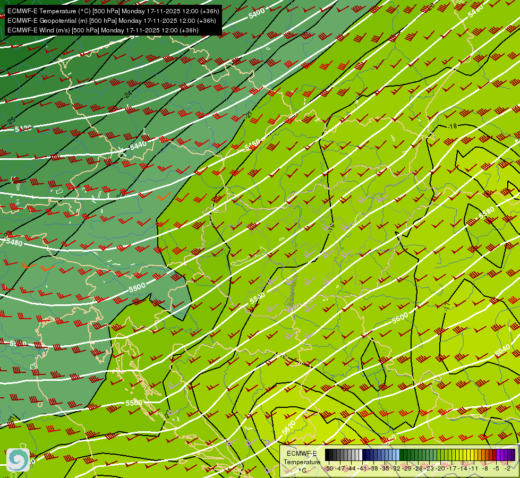
Task: Click the 5440 geopotential contour label
Action: 138,146
